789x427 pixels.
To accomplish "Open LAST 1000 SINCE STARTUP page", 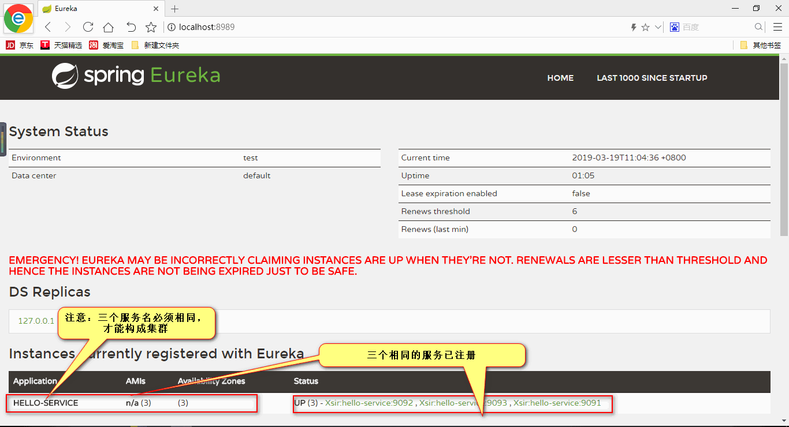I will pos(652,78).
